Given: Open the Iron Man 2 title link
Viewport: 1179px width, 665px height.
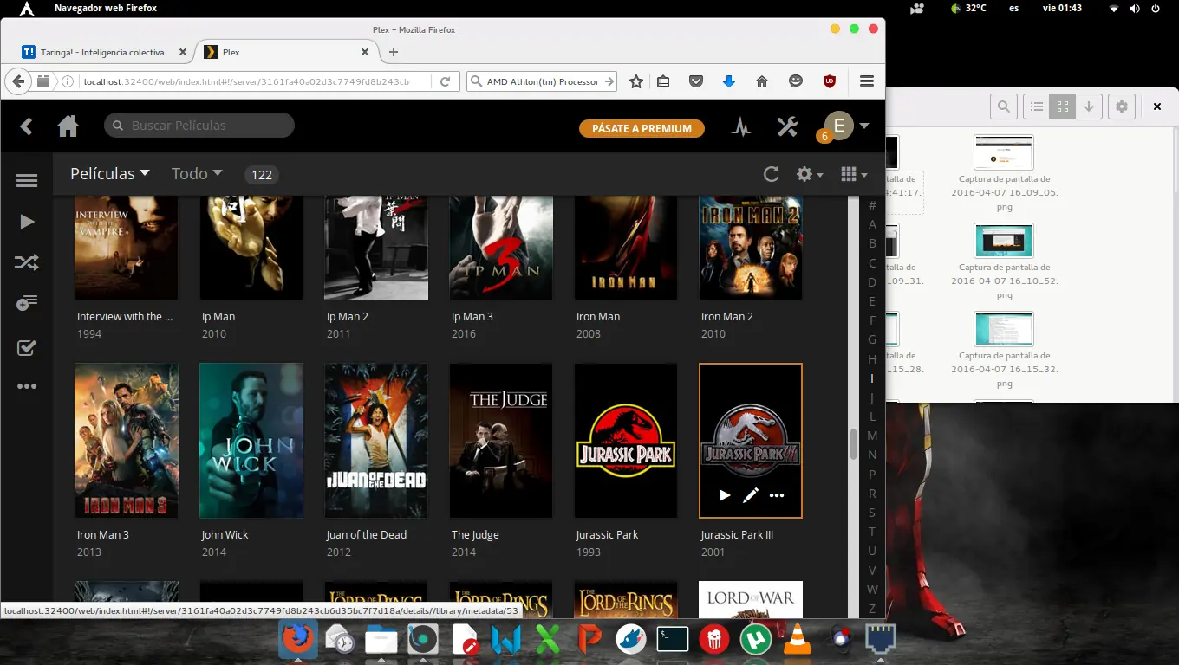Looking at the screenshot, I should point(726,316).
